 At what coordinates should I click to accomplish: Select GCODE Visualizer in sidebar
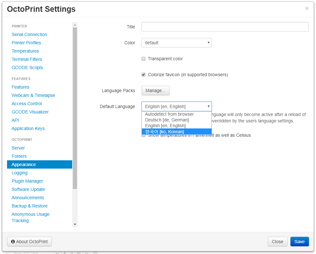[x=30, y=112]
